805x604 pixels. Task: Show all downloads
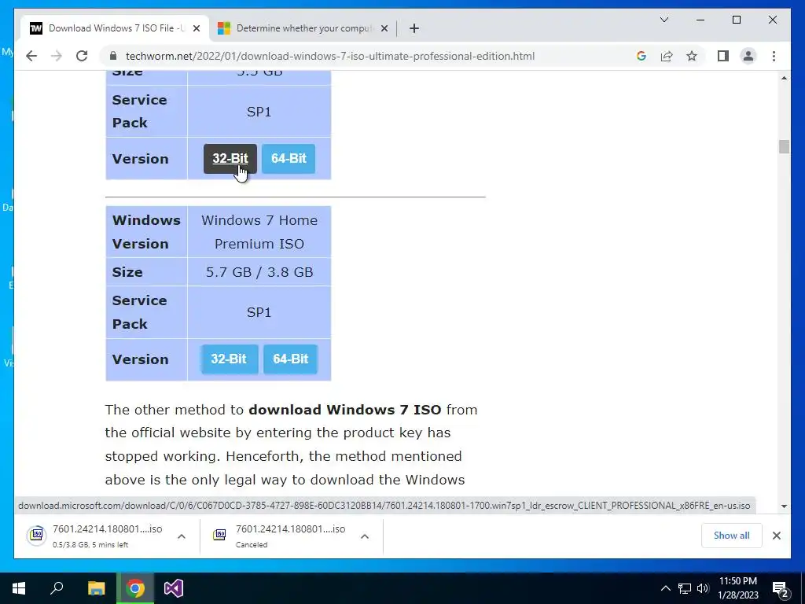[x=731, y=536]
